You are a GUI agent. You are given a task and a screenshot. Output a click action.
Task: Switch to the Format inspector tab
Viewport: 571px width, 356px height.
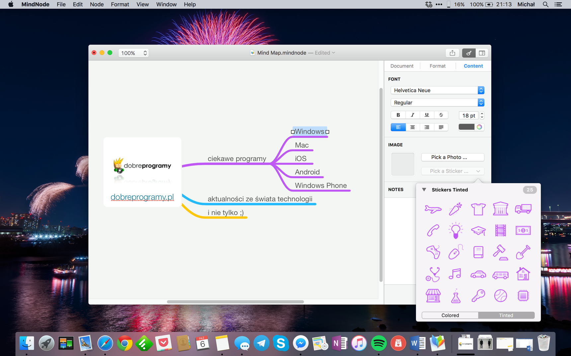[x=438, y=66]
